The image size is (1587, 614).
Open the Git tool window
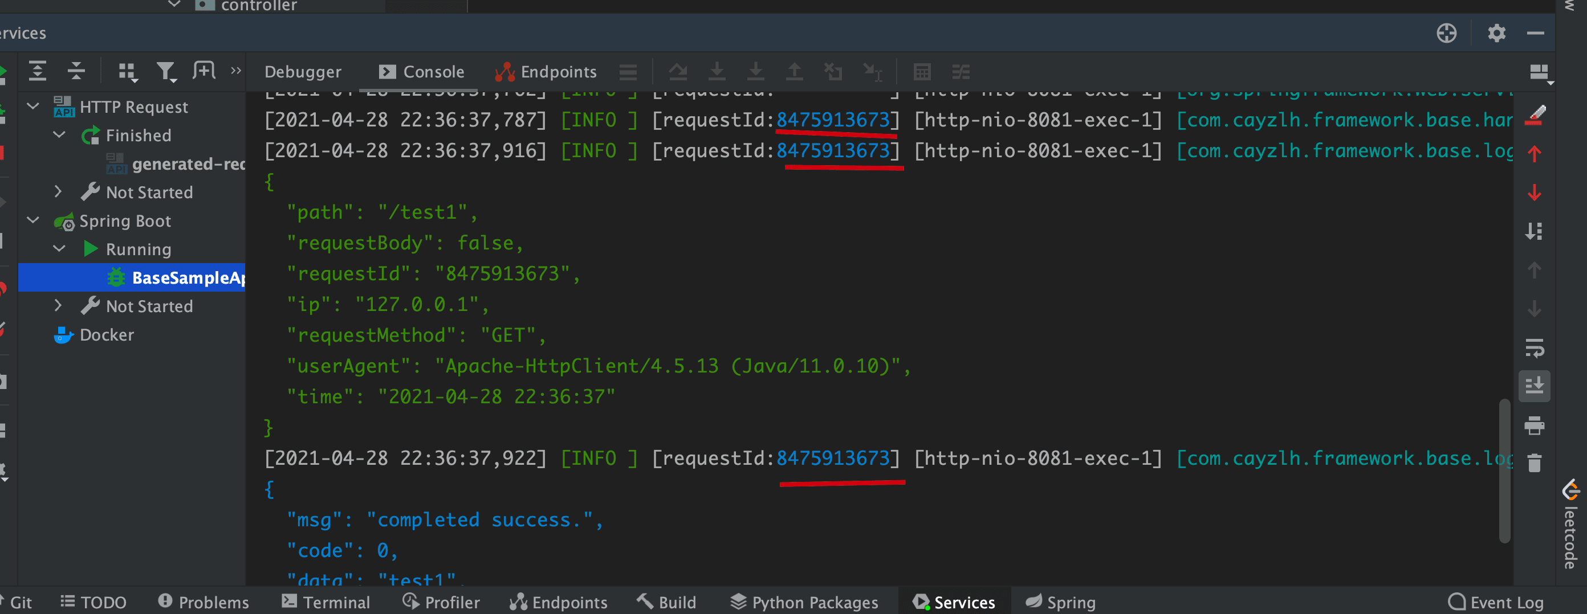16,601
